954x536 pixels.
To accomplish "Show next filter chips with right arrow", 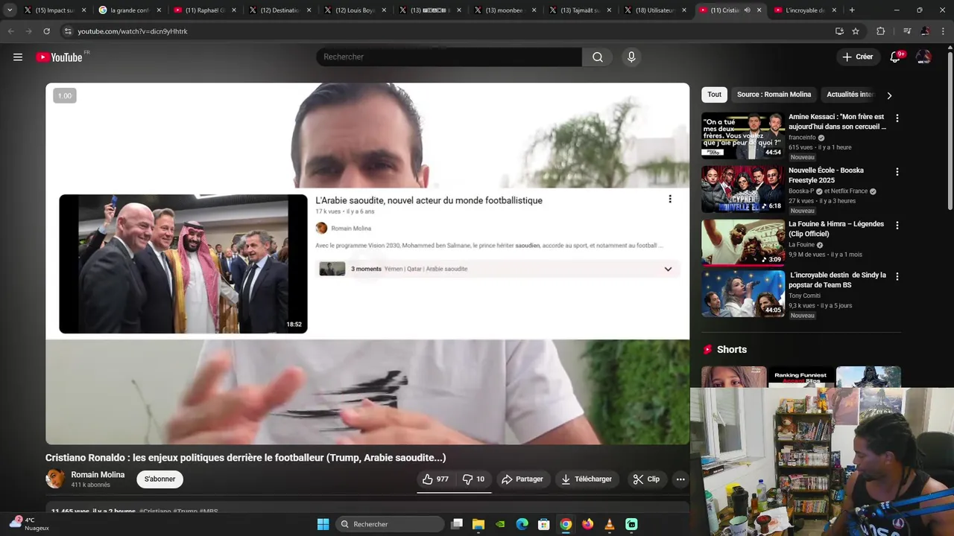I will coord(889,95).
